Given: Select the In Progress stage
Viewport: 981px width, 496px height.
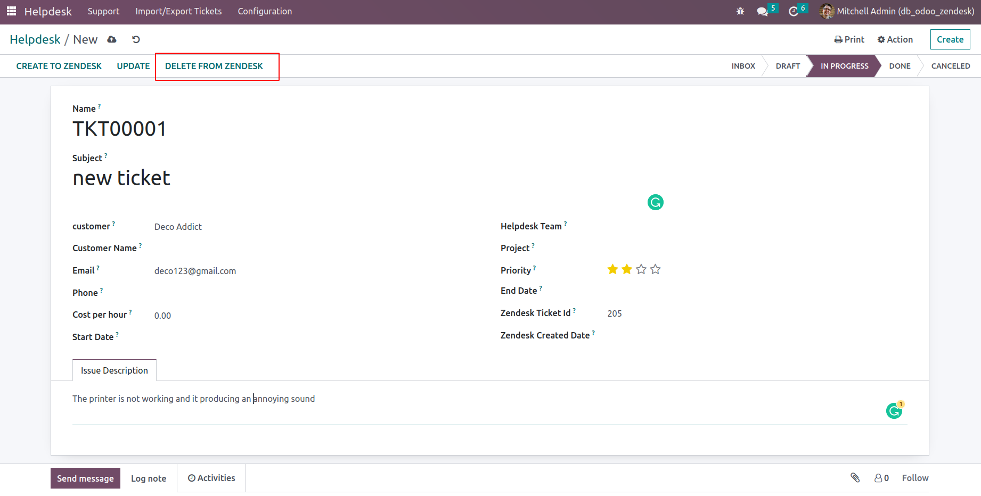Looking at the screenshot, I should point(844,66).
